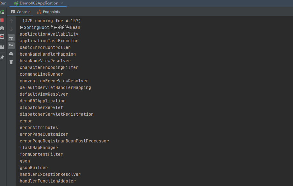Pin the current run tab
This screenshot has height=186, width=293.
point(2,58)
